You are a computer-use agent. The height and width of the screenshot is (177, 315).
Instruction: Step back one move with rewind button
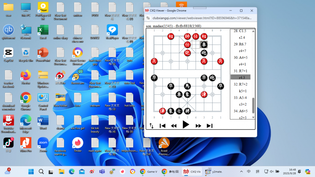(x=174, y=126)
